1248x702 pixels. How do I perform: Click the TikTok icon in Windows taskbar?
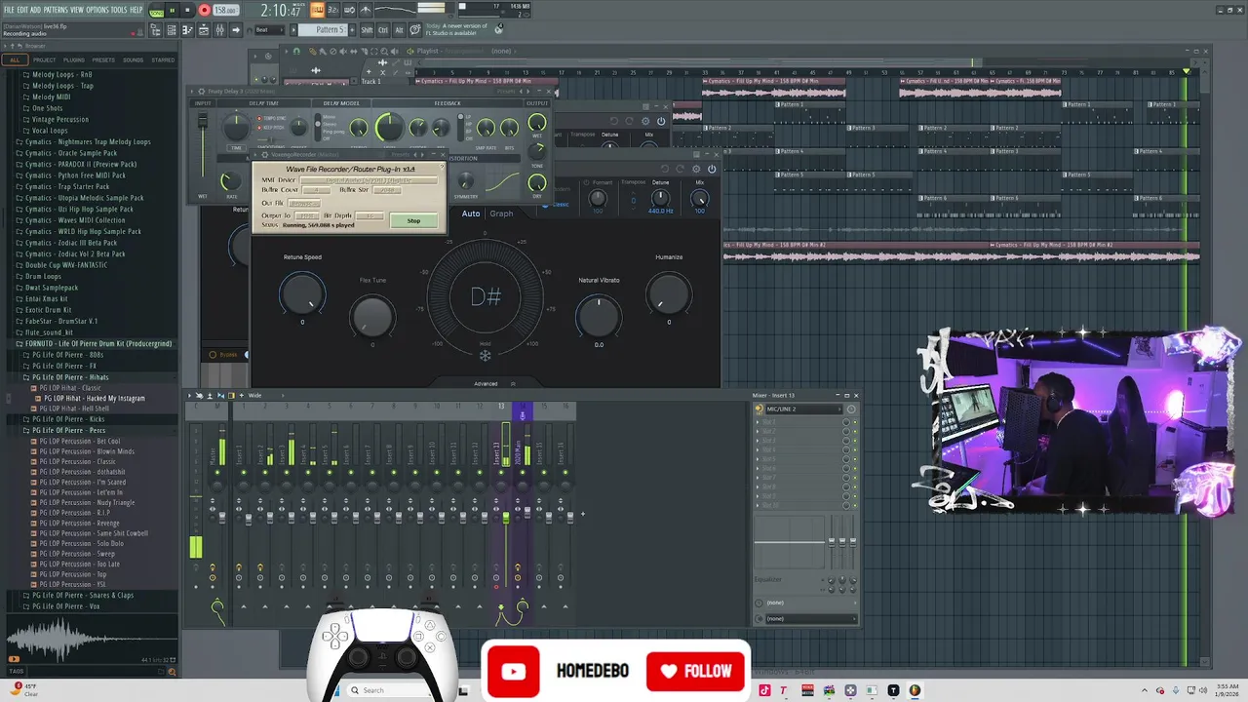click(764, 690)
